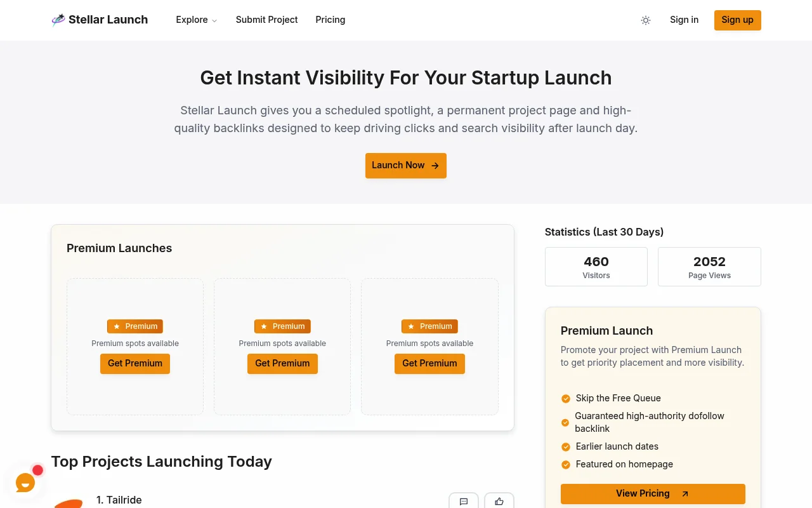
Task: Open the Tailride project link
Action: [x=124, y=500]
